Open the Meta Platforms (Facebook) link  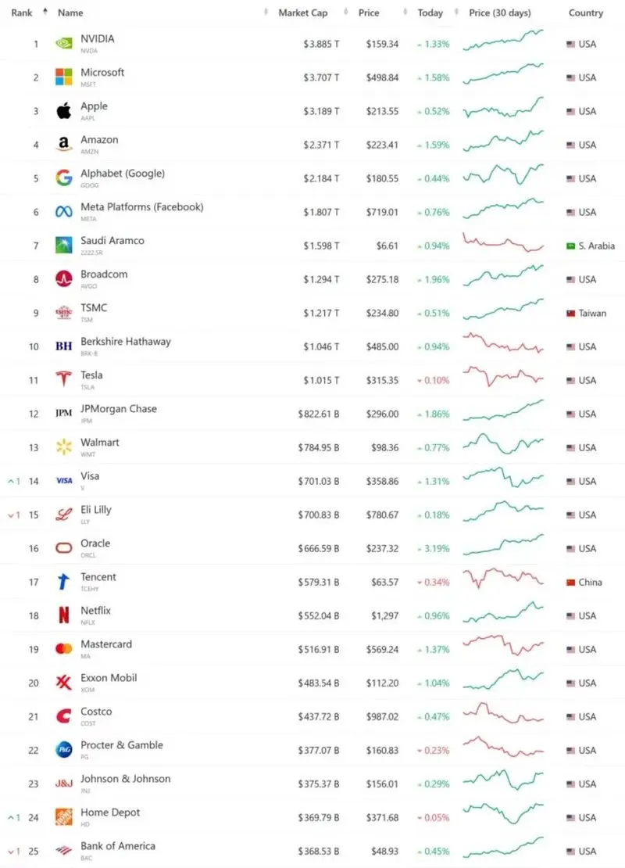click(x=141, y=206)
